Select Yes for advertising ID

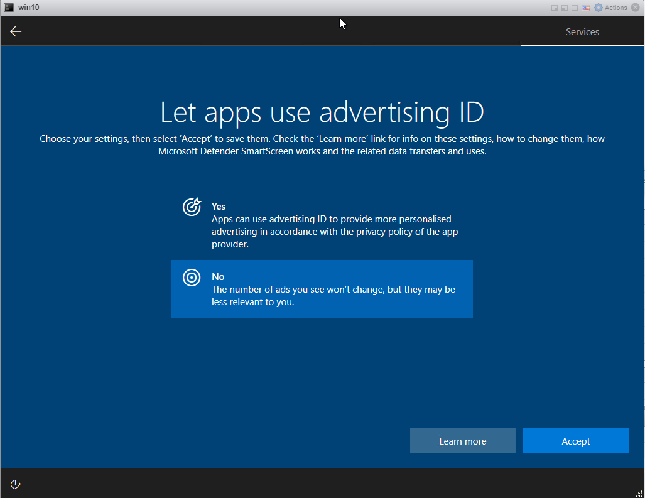click(322, 225)
